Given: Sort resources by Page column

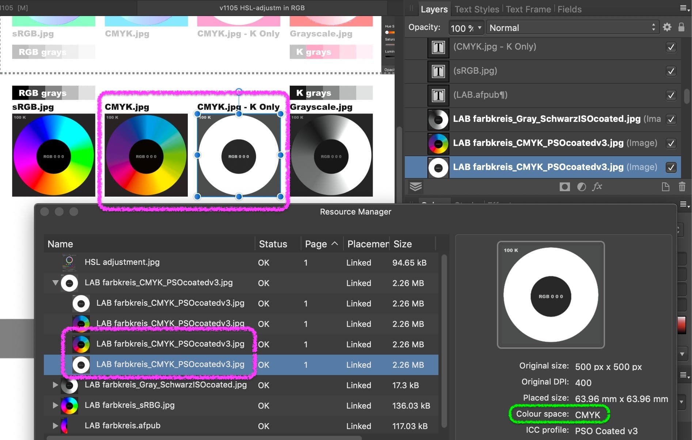Looking at the screenshot, I should coord(322,244).
